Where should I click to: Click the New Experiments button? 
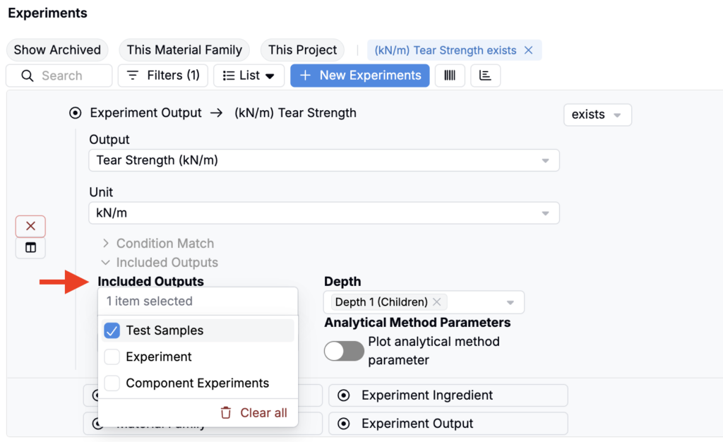[359, 76]
